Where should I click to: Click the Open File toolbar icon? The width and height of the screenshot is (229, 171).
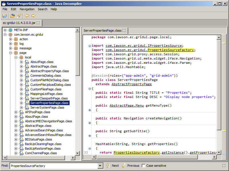tap(5, 16)
